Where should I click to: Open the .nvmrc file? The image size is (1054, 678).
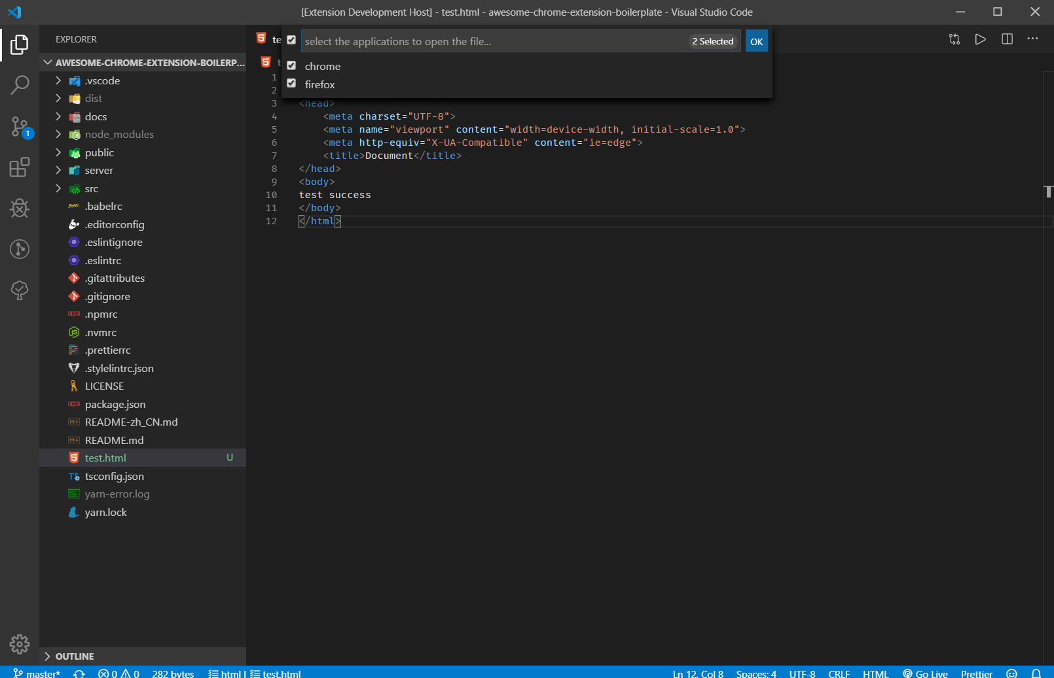(143, 332)
